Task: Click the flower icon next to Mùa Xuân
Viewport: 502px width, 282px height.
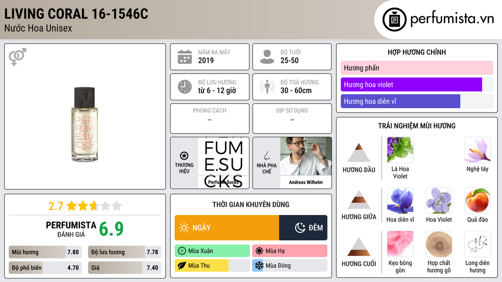Action: [x=182, y=251]
